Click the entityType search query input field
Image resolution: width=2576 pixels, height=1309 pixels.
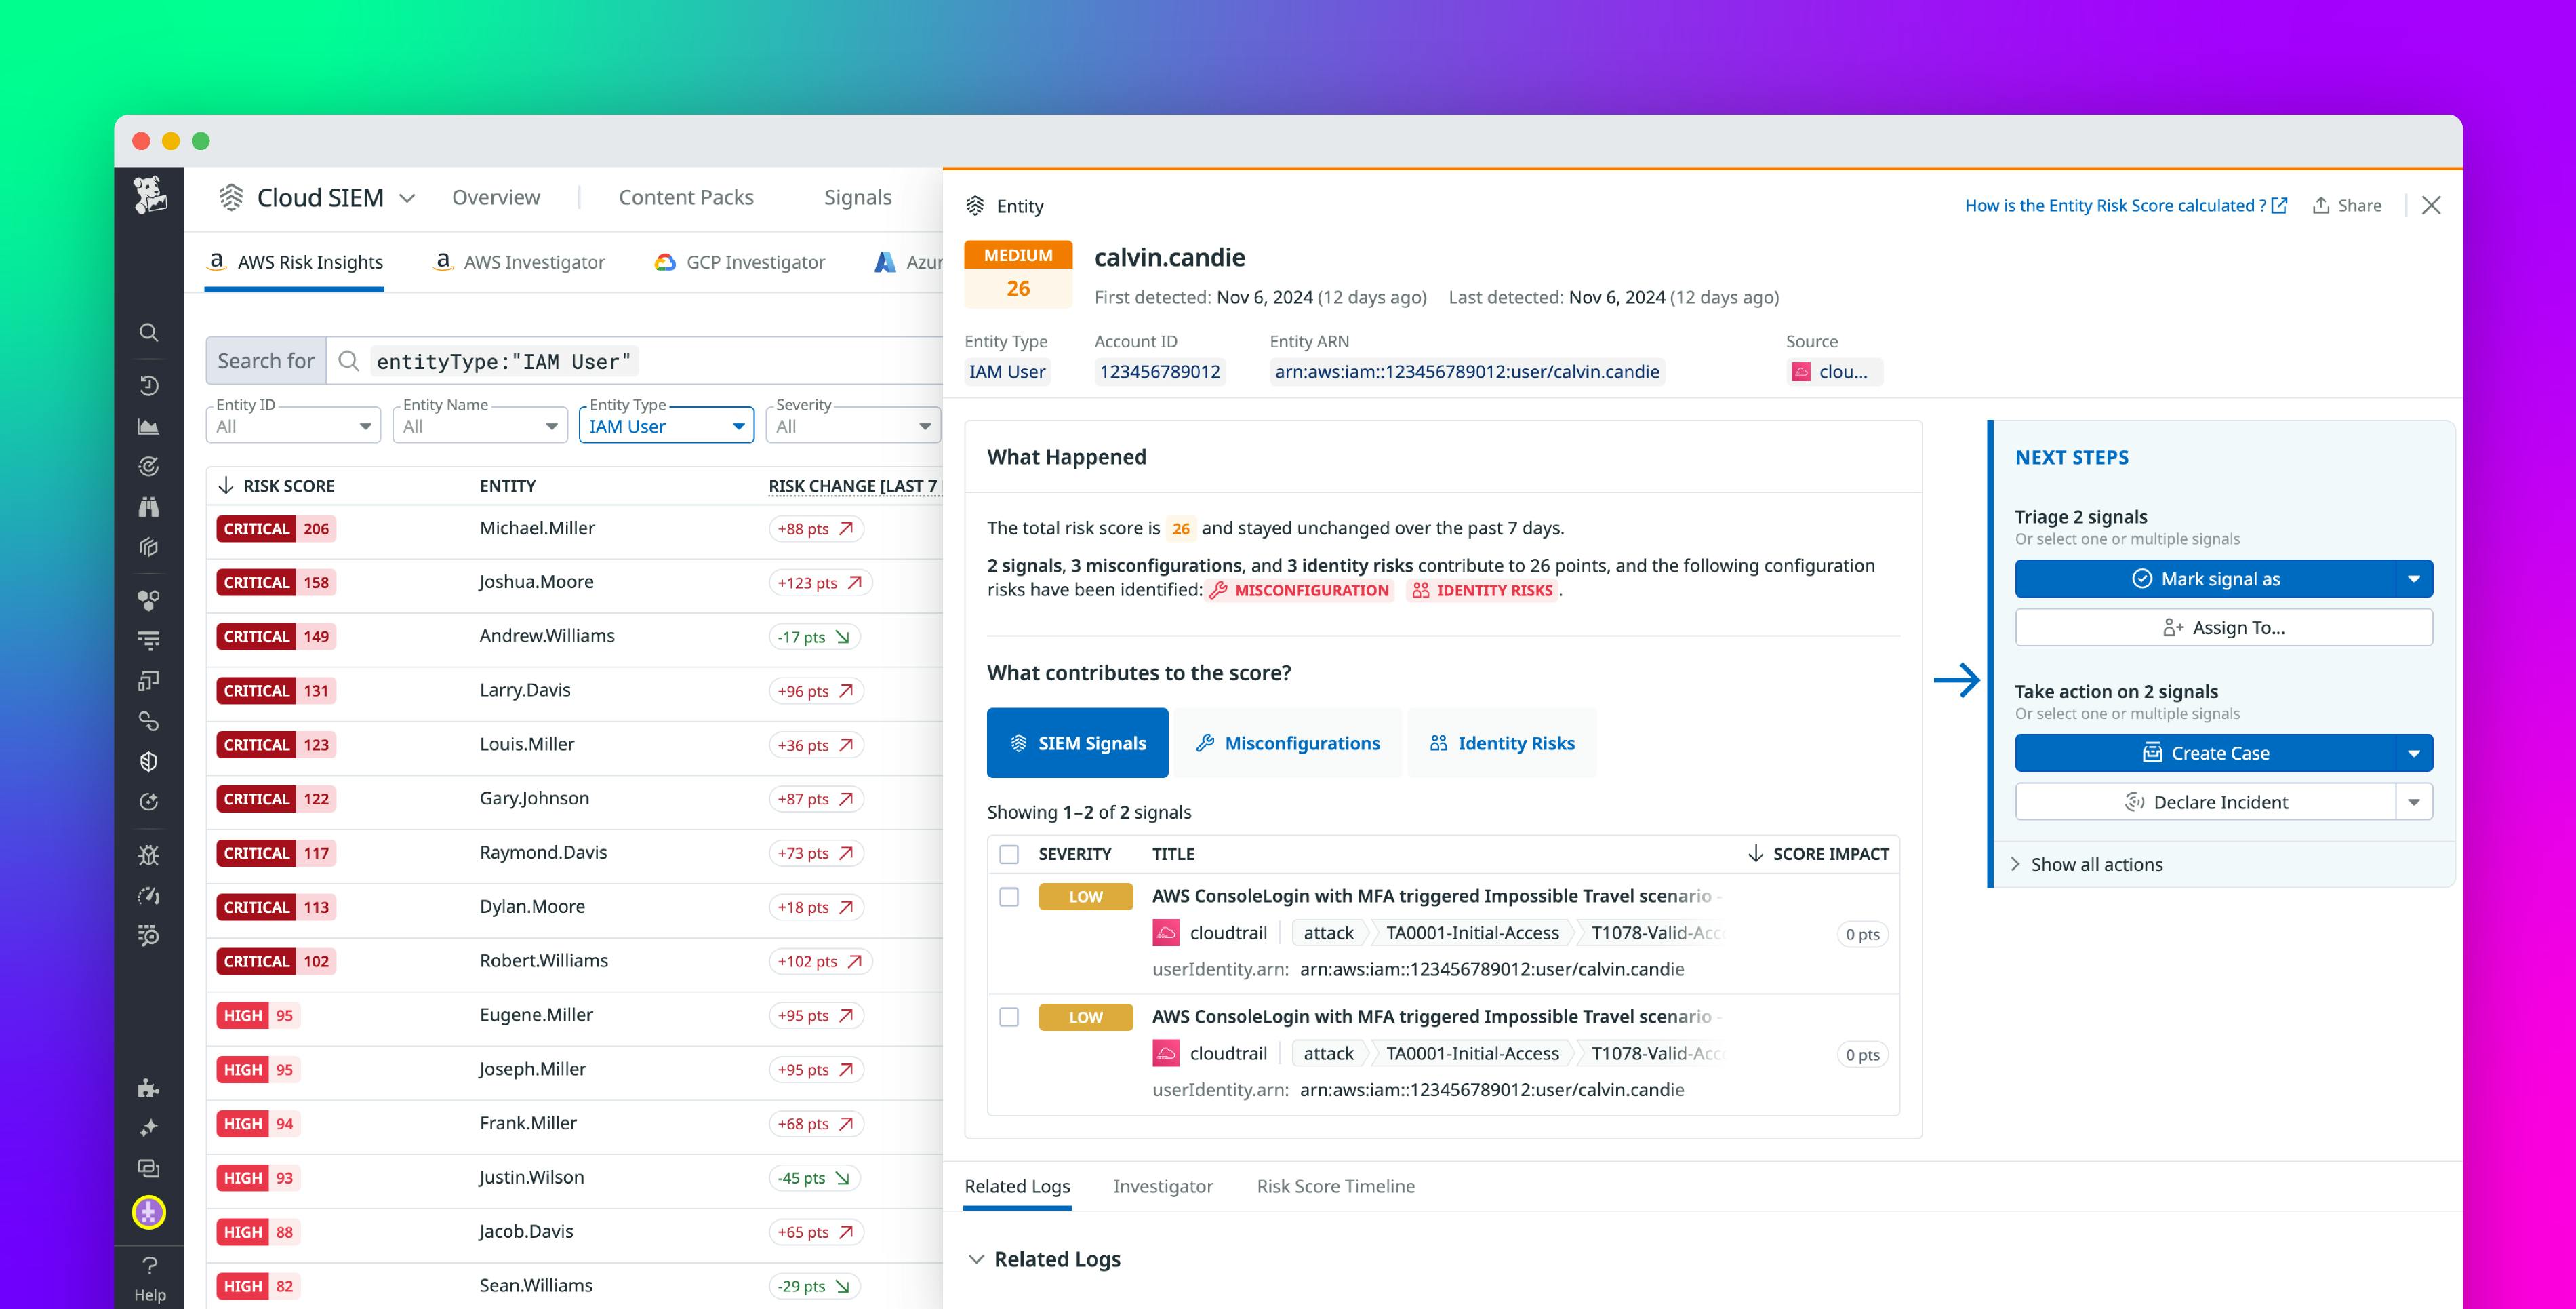[x=502, y=362]
